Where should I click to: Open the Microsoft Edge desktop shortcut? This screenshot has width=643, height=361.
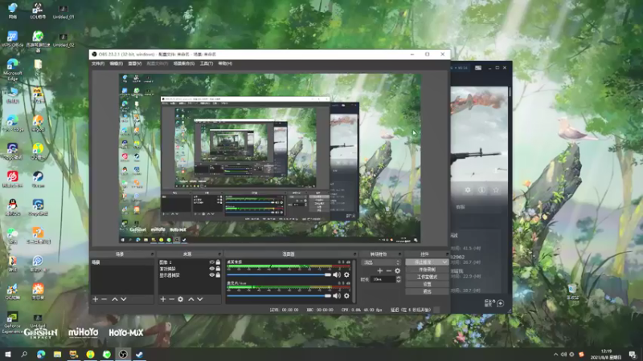point(12,69)
